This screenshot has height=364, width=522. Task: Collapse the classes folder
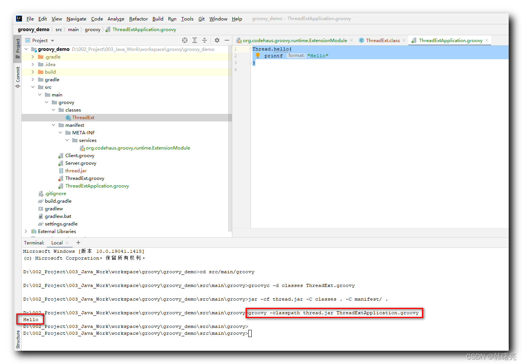54,110
